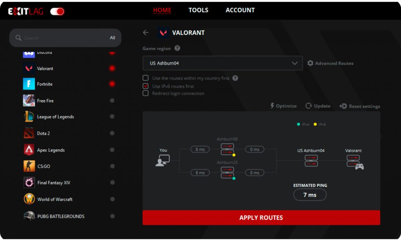This screenshot has width=401, height=241.
Task: Select the World of Warcraft icon
Action: (29, 199)
